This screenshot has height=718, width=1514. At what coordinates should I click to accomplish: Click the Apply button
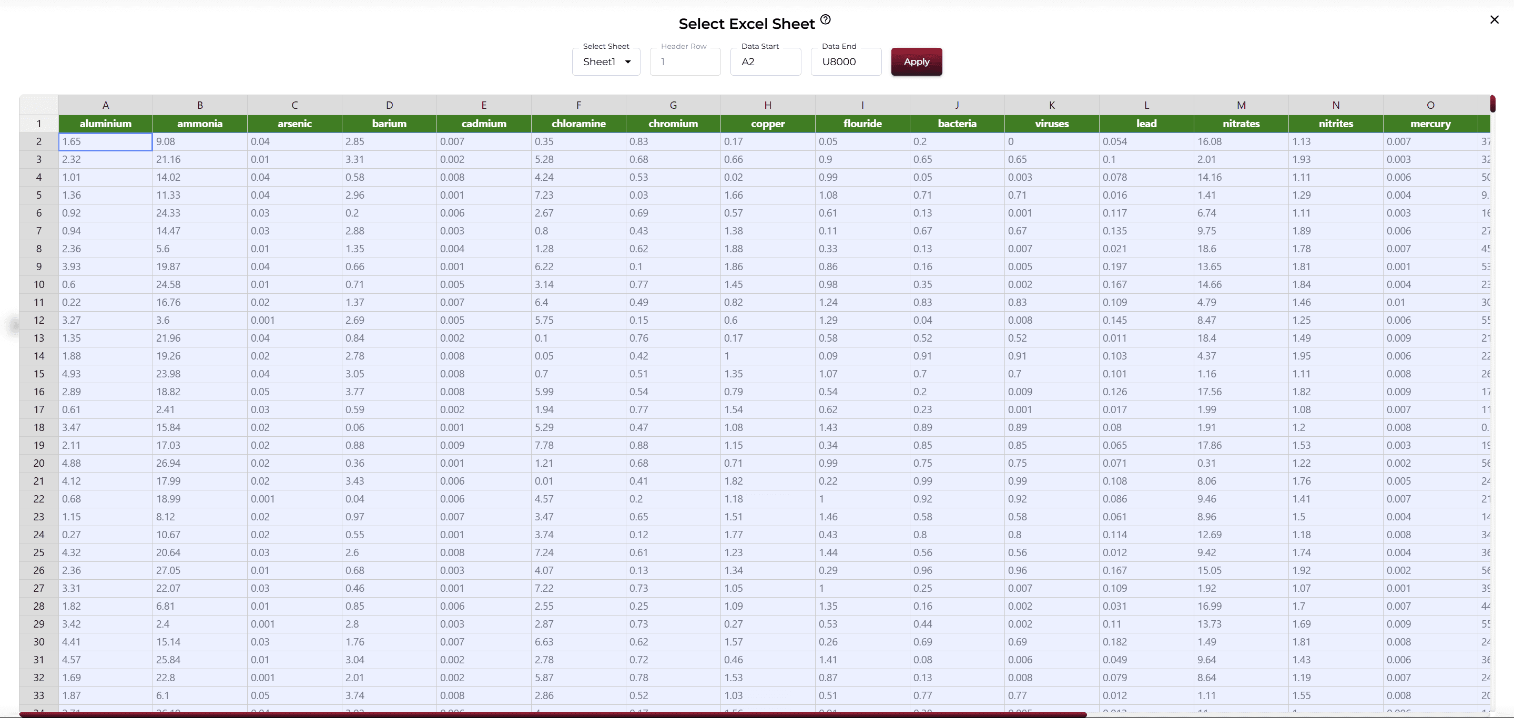[x=916, y=61]
